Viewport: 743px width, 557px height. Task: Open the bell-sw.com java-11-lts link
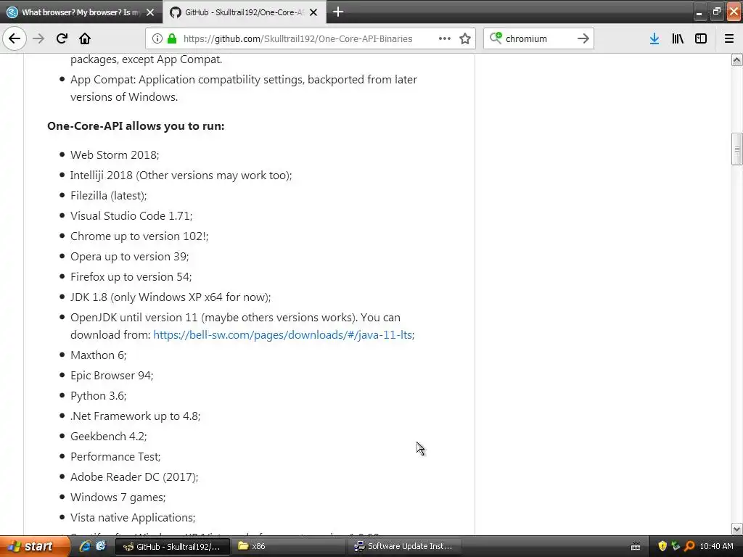tap(282, 335)
